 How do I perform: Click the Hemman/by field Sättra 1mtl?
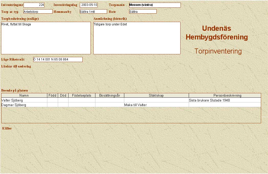pyautogui.click(x=93, y=12)
